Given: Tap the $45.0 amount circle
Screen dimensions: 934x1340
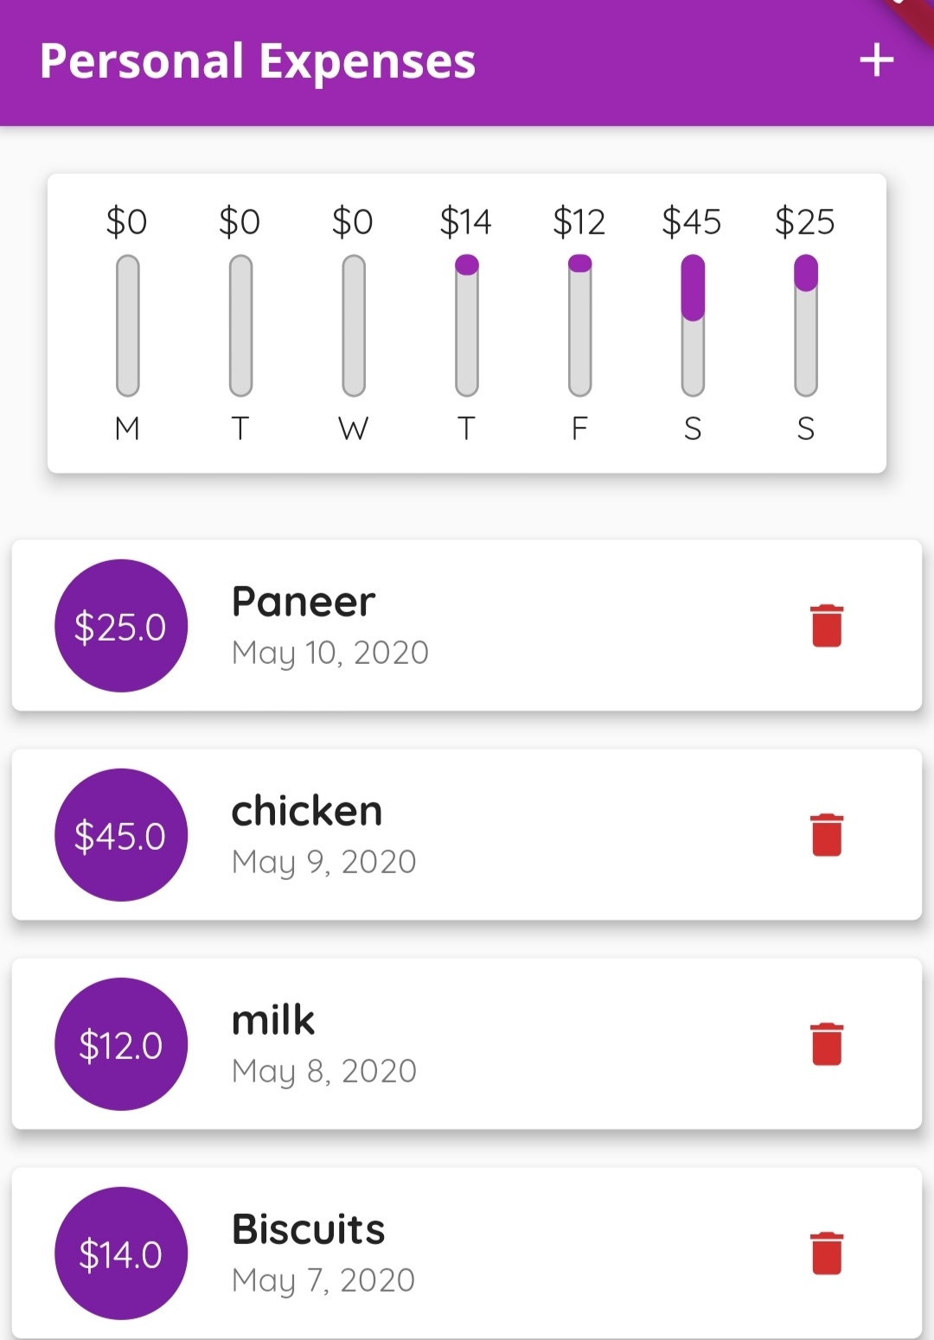Looking at the screenshot, I should pyautogui.click(x=121, y=835).
